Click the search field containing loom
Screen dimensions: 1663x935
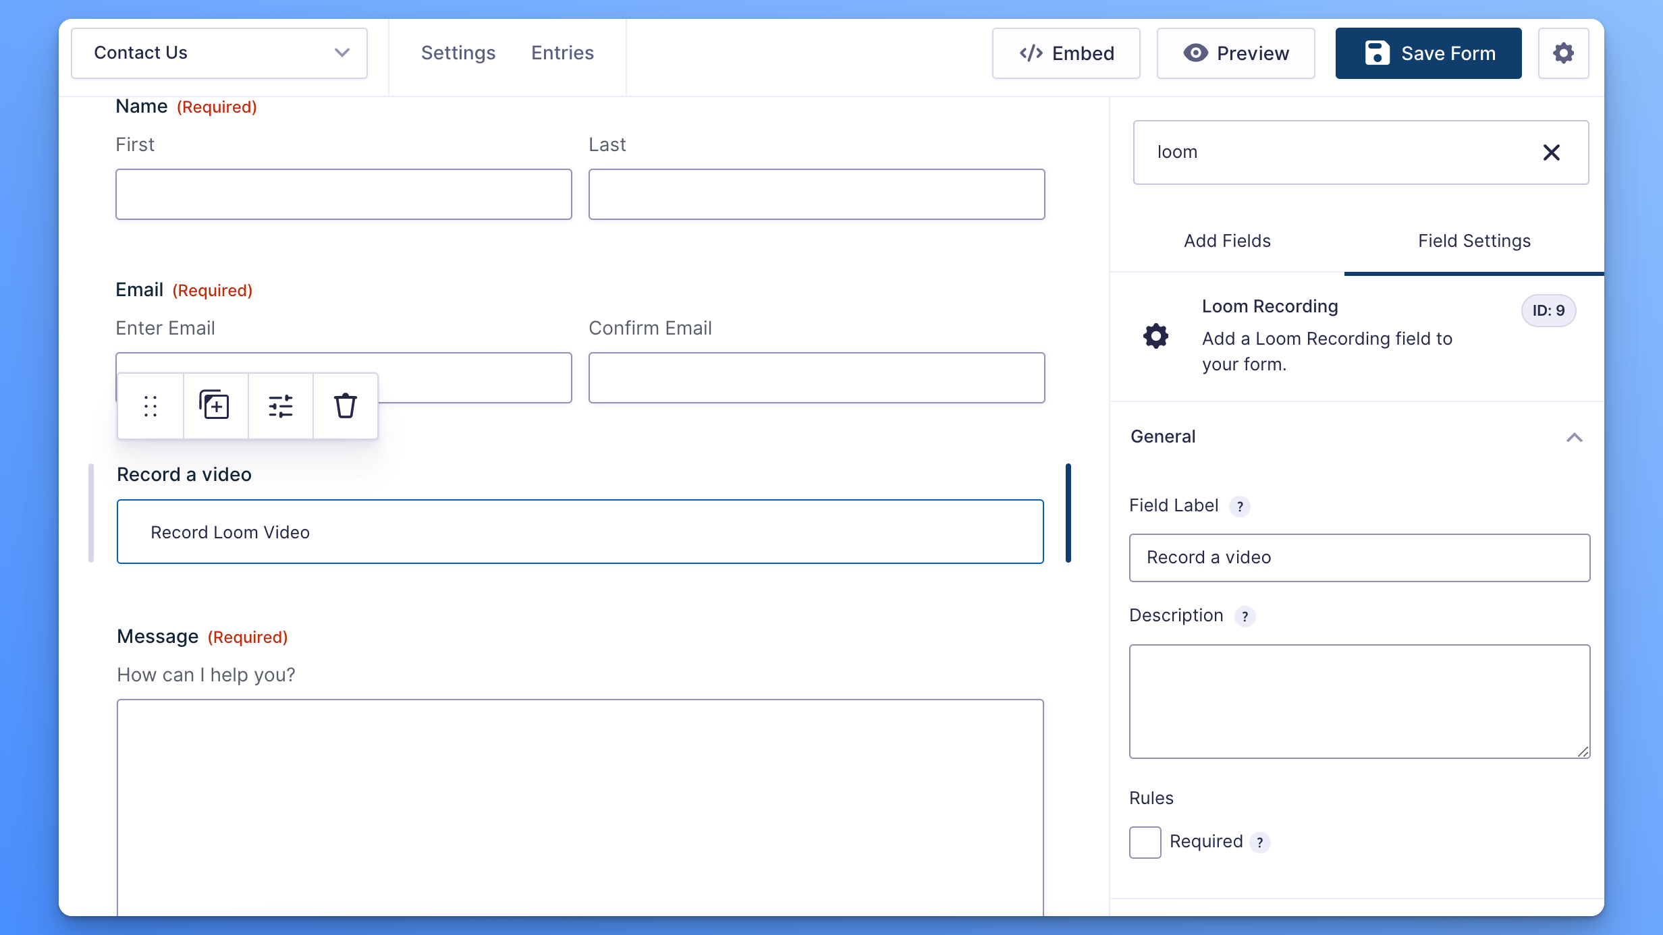1361,152
